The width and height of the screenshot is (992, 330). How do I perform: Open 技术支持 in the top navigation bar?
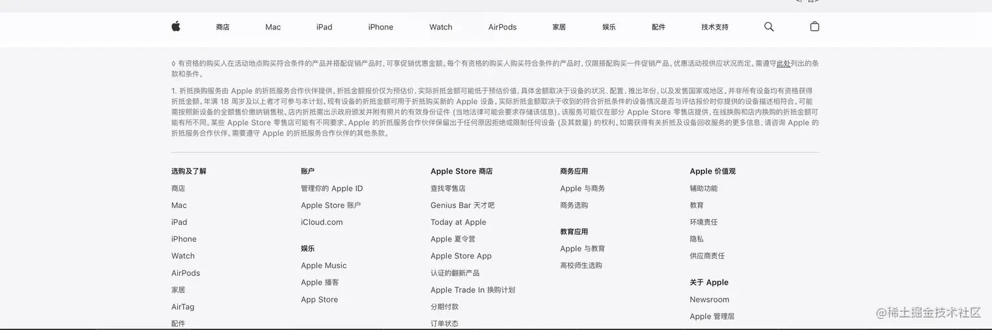tap(714, 27)
